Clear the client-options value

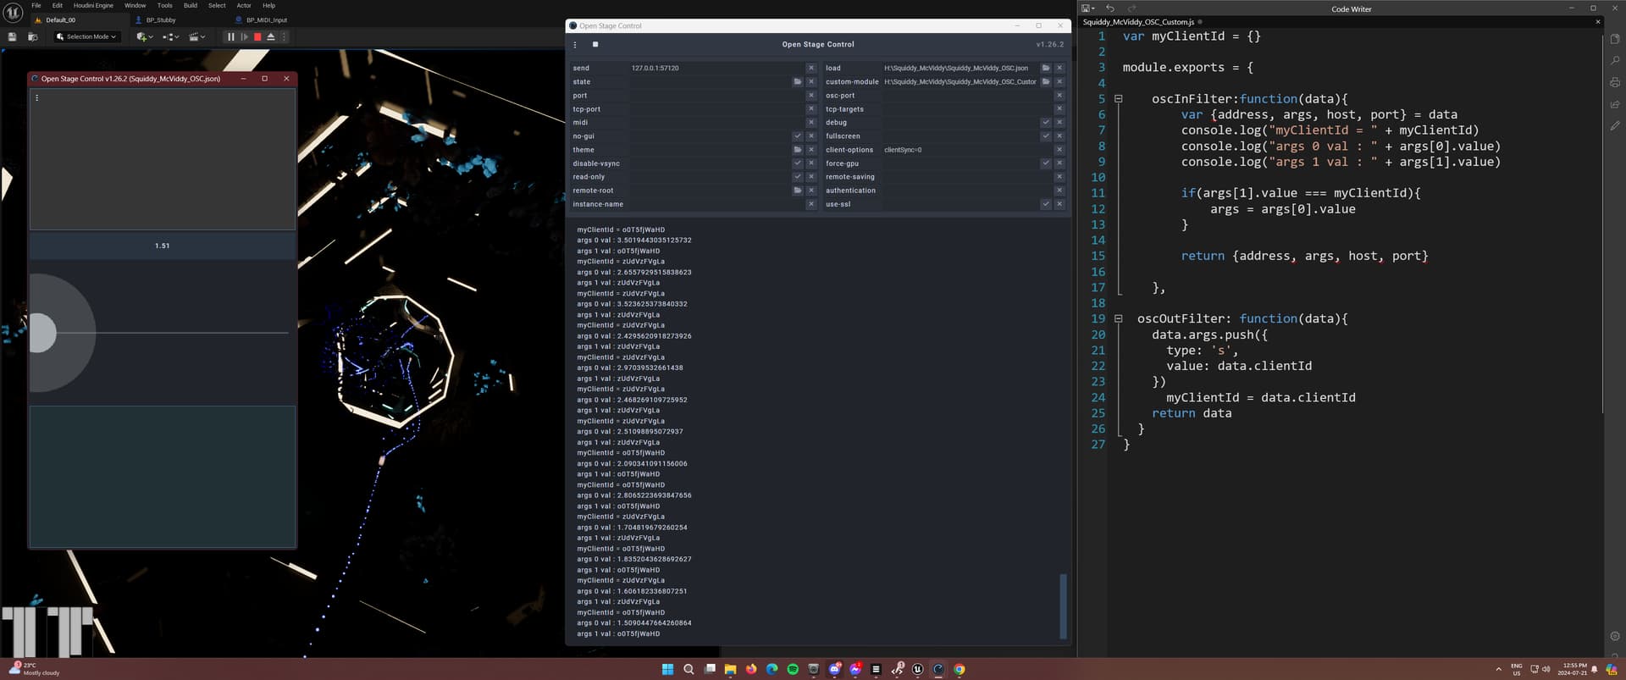click(1059, 149)
